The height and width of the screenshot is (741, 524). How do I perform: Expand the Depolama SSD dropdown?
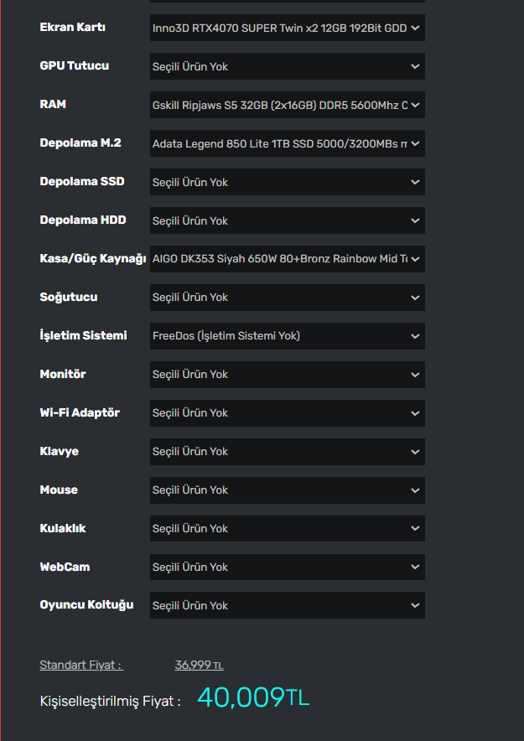287,182
